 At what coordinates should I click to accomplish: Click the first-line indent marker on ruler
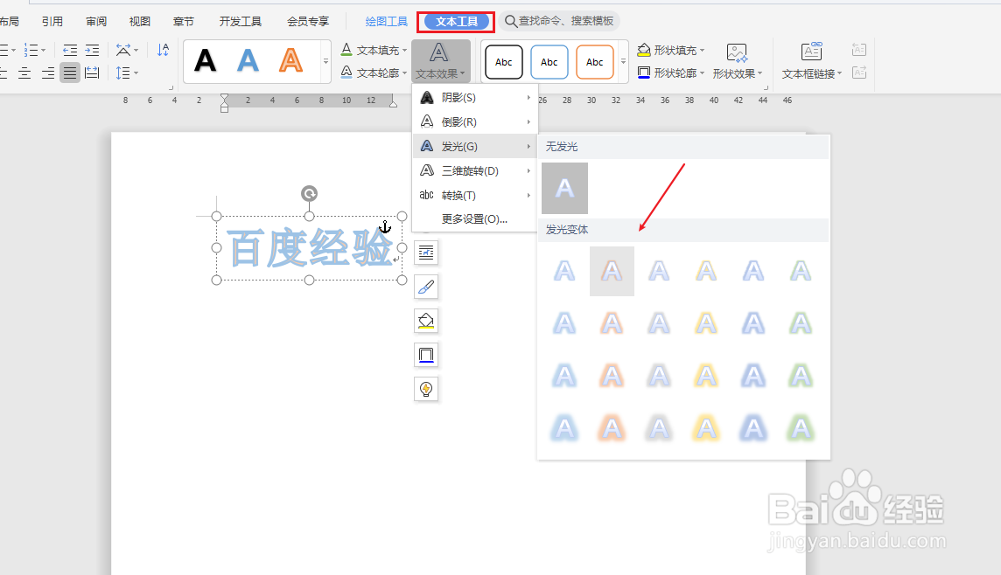pyautogui.click(x=224, y=98)
